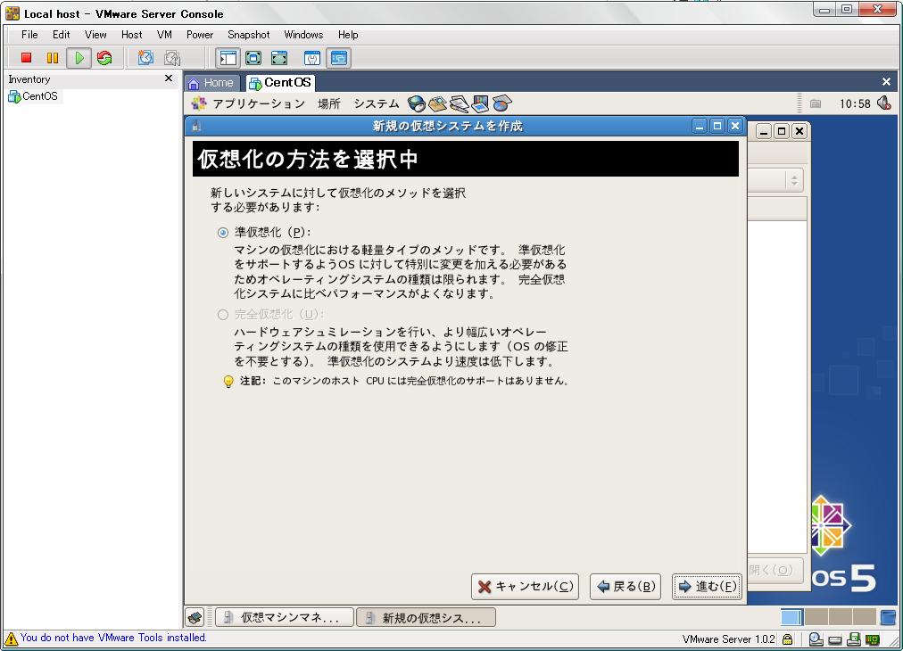Click the floppy drive status icon
The height and width of the screenshot is (651, 903).
click(x=854, y=639)
